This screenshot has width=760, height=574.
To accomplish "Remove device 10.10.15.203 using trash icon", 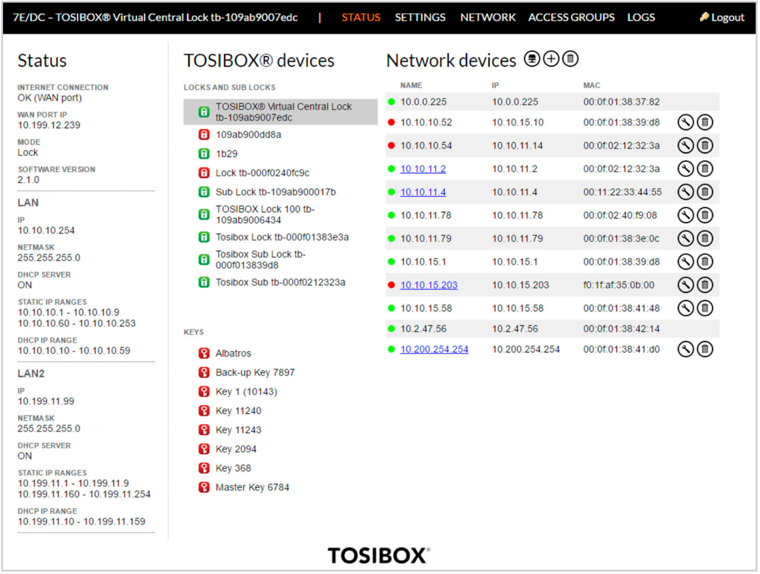I will [x=705, y=285].
